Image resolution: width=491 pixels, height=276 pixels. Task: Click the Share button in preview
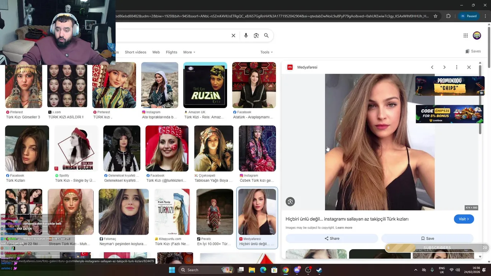(332, 238)
